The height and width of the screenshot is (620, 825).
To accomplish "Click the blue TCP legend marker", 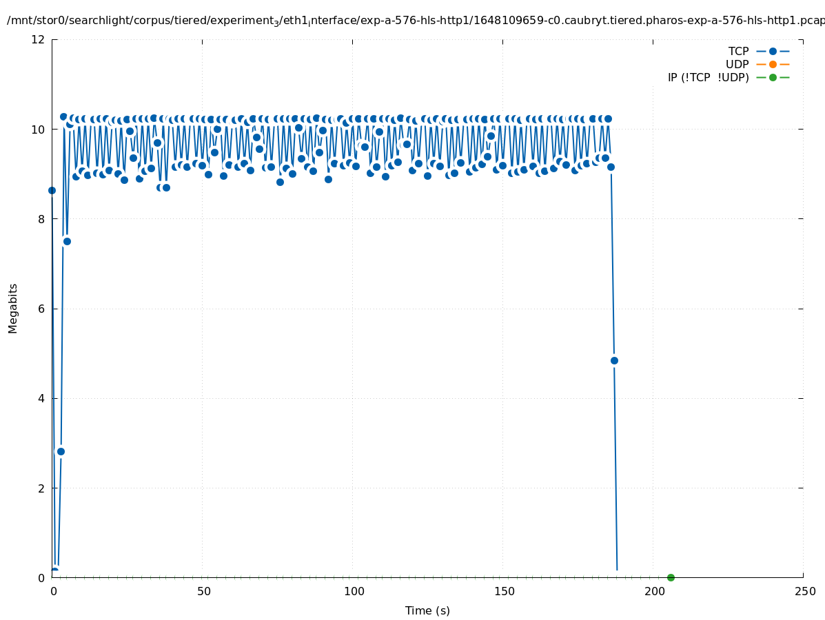I will pyautogui.click(x=773, y=51).
